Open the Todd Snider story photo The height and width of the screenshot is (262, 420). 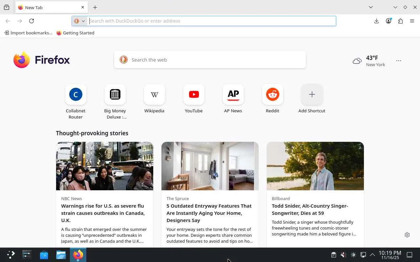tap(315, 166)
